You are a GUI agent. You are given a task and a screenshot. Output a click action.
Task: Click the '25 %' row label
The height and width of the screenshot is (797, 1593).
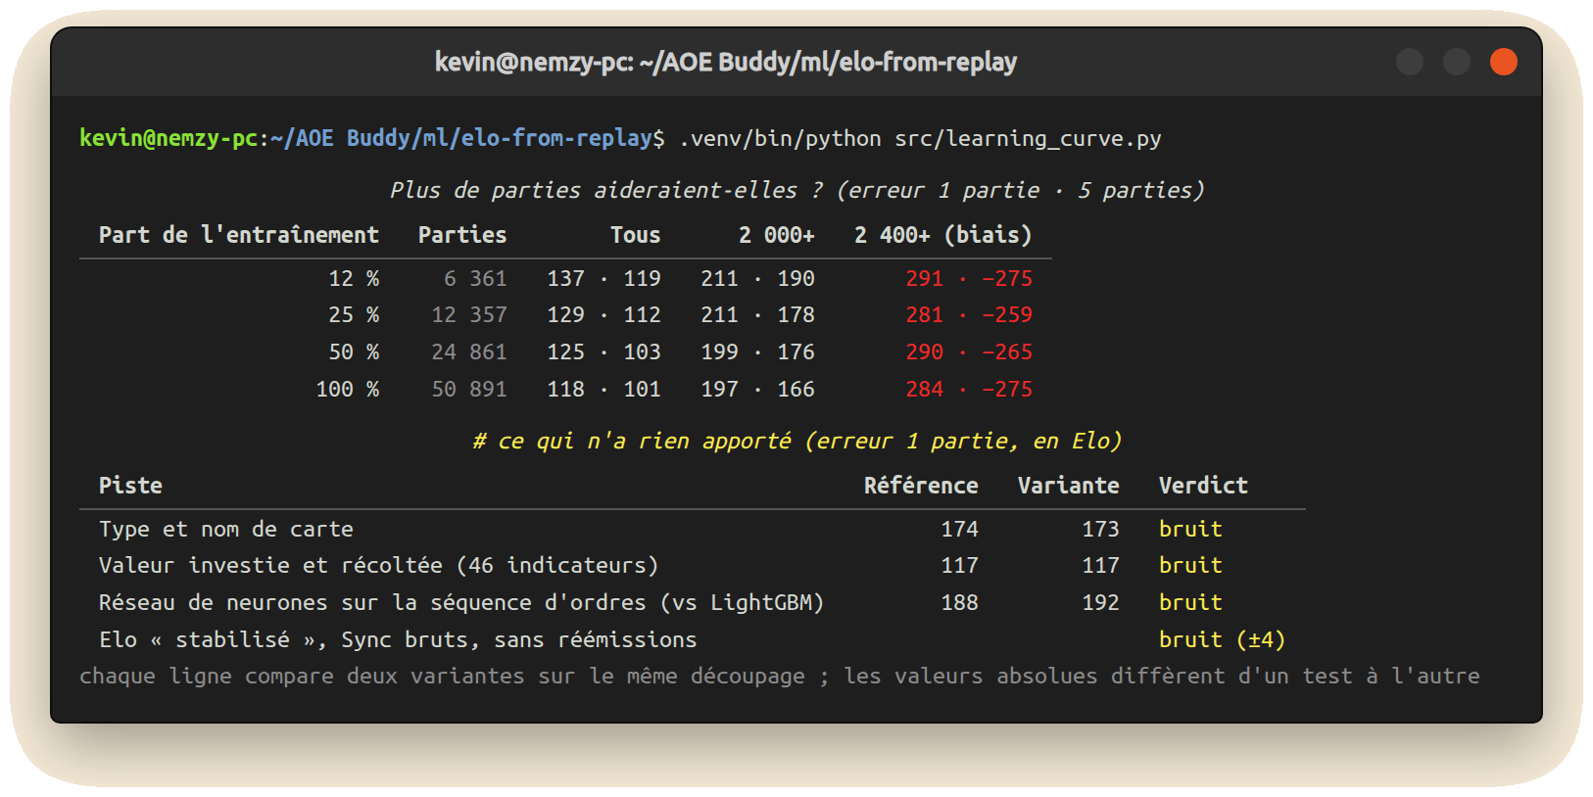tap(354, 315)
